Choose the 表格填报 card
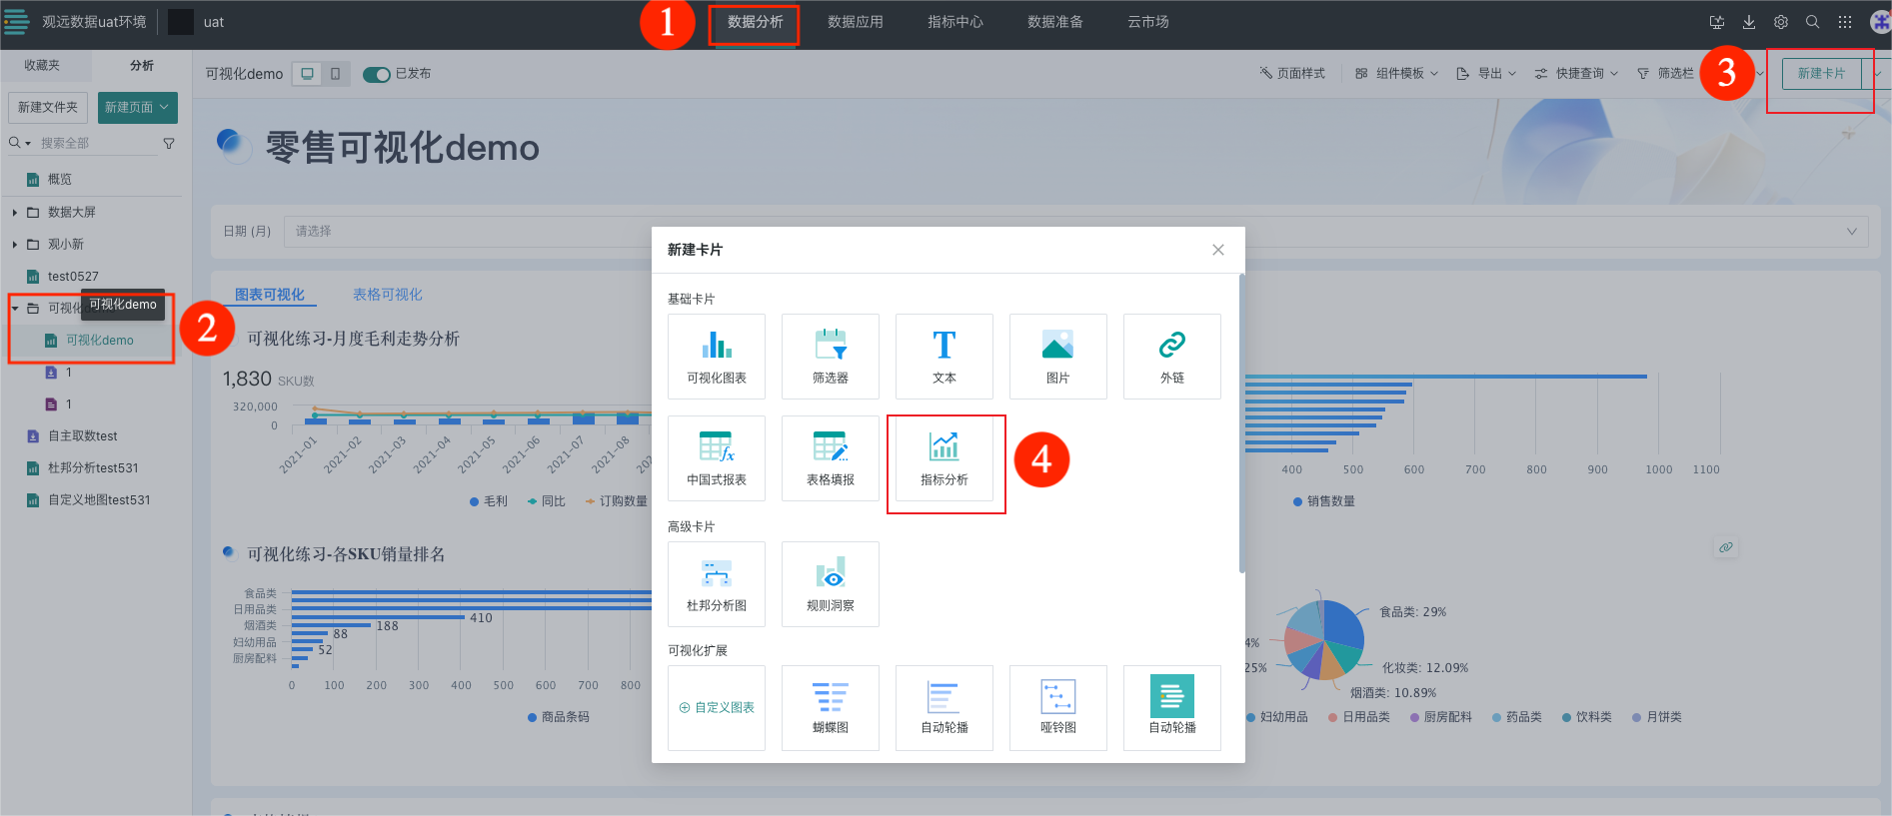The width and height of the screenshot is (1892, 816). pos(831,458)
